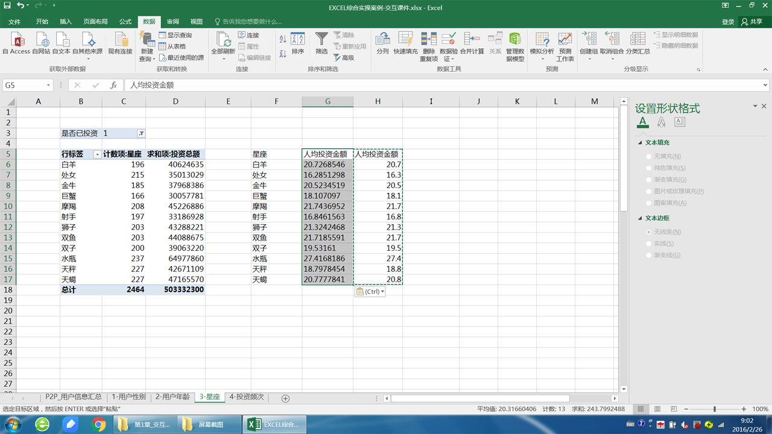The image size is (772, 434).
Task: Click the 显示查询 show queries item
Action: 175,35
